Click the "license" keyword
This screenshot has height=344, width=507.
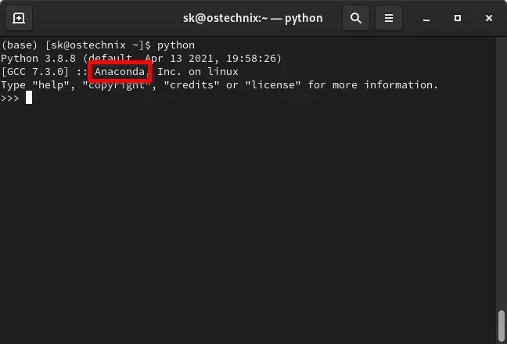[273, 85]
